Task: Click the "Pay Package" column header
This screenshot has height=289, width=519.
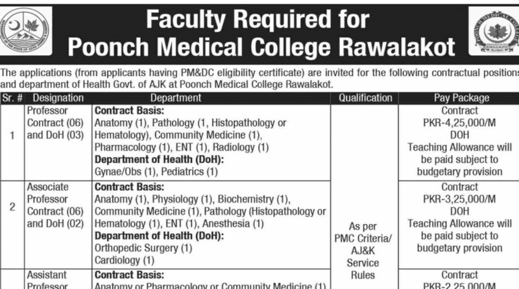Action: (461, 98)
